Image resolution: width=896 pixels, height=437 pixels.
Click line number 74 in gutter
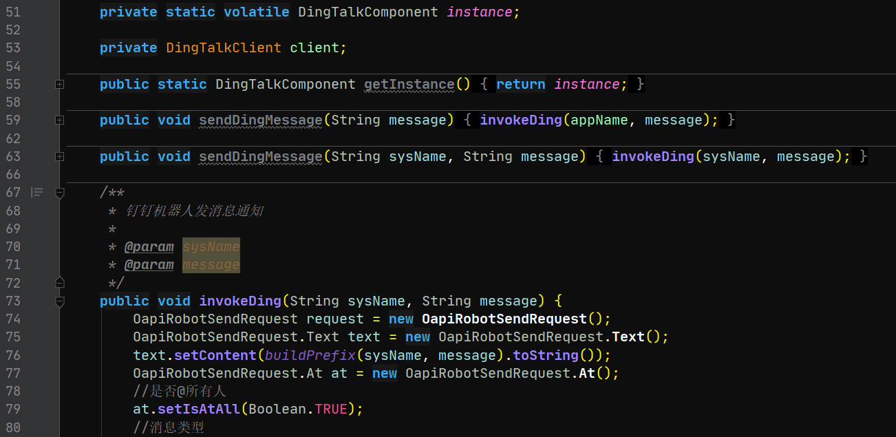coord(13,319)
